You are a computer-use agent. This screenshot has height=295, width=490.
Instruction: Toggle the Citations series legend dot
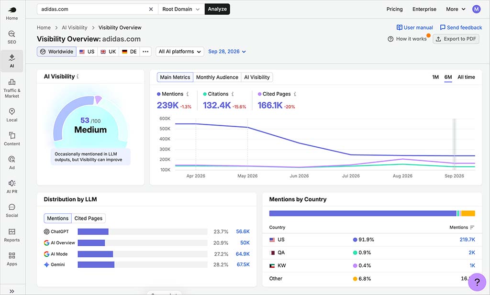(x=205, y=94)
